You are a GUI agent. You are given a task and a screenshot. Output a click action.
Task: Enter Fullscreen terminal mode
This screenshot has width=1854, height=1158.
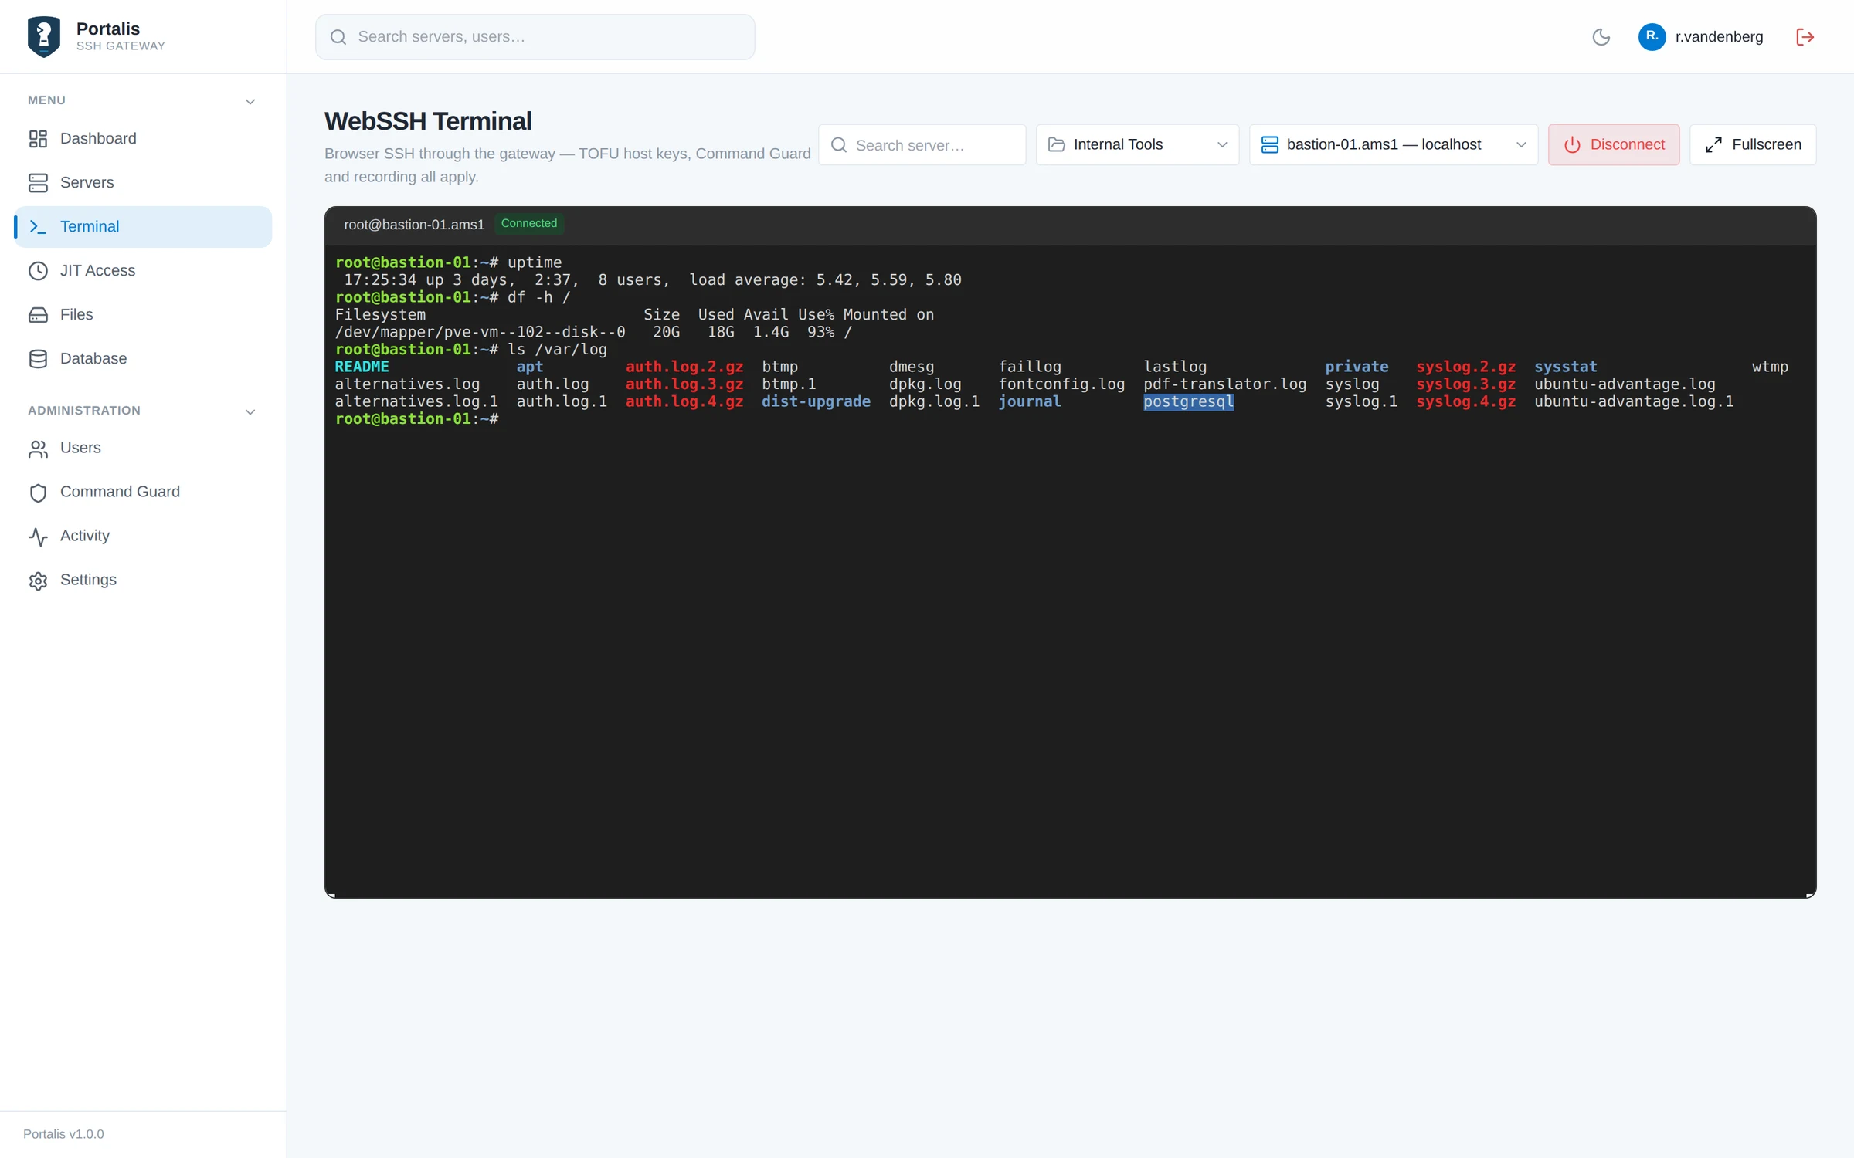point(1752,144)
